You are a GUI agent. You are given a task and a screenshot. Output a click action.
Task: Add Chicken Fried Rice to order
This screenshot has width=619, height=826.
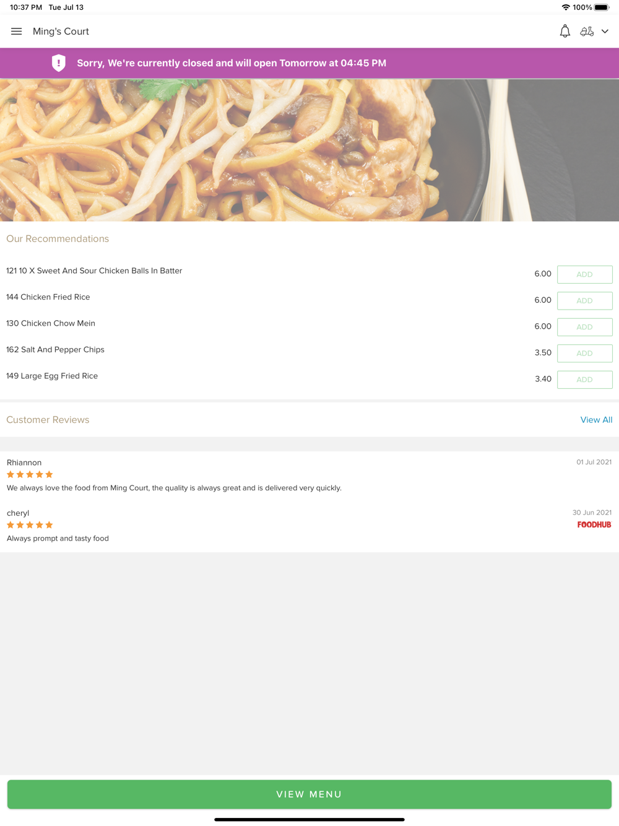(x=584, y=301)
